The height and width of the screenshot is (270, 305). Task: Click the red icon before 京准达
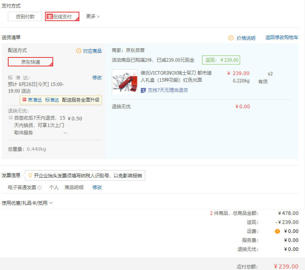[x=24, y=100]
